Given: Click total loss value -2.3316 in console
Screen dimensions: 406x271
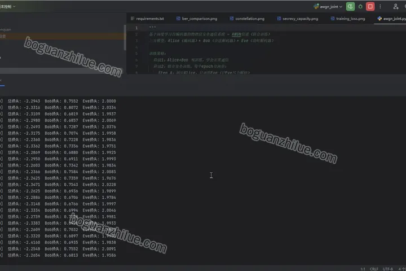Looking at the screenshot, I should [x=32, y=108].
